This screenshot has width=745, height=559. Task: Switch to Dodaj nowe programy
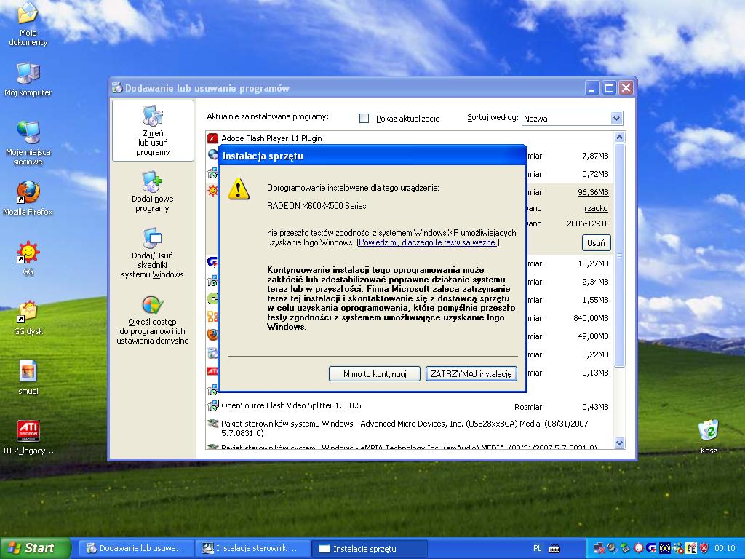[x=153, y=191]
